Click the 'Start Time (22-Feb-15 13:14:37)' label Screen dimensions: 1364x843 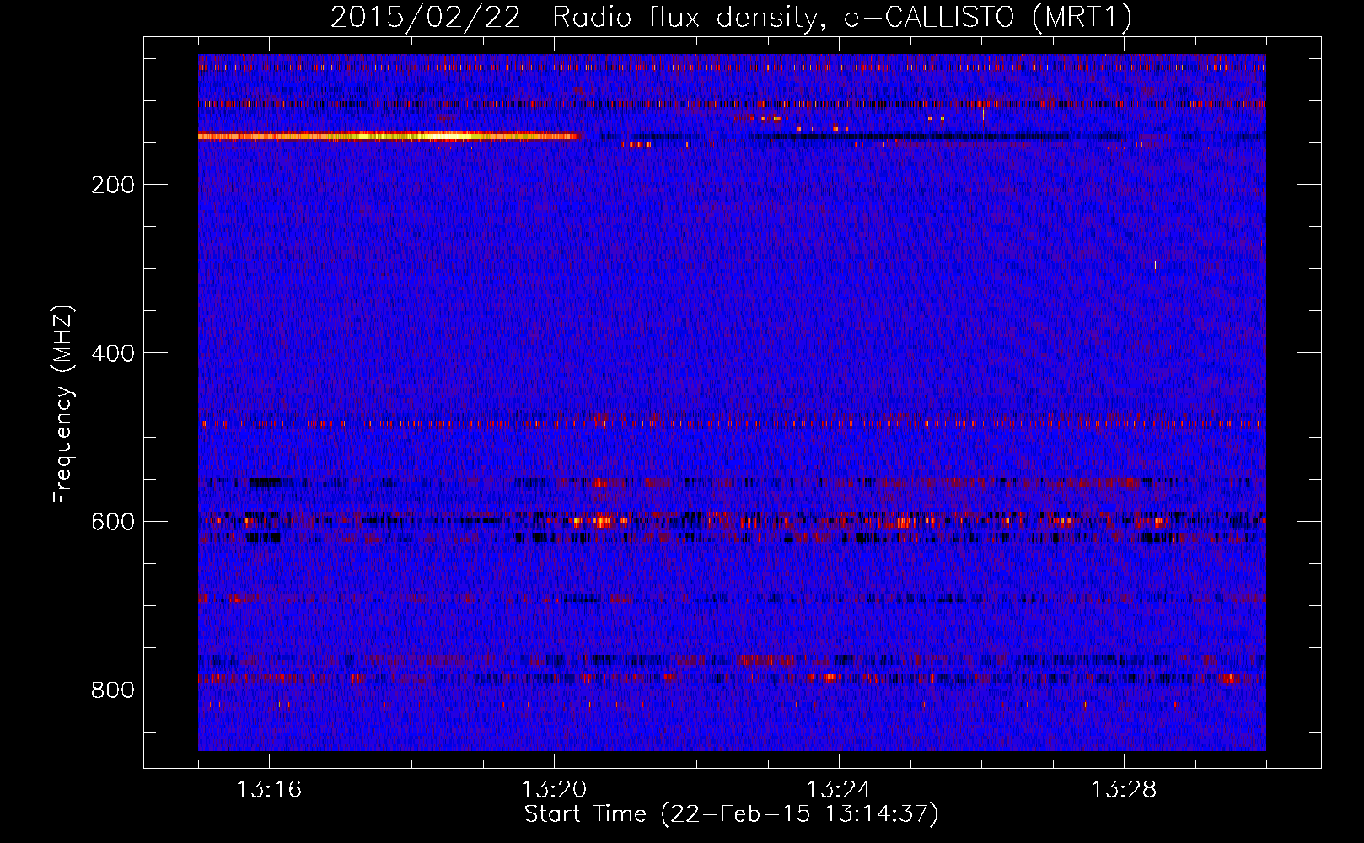click(x=731, y=814)
